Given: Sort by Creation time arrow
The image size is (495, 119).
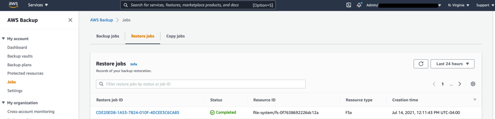Looking at the screenshot, I should tap(475, 100).
